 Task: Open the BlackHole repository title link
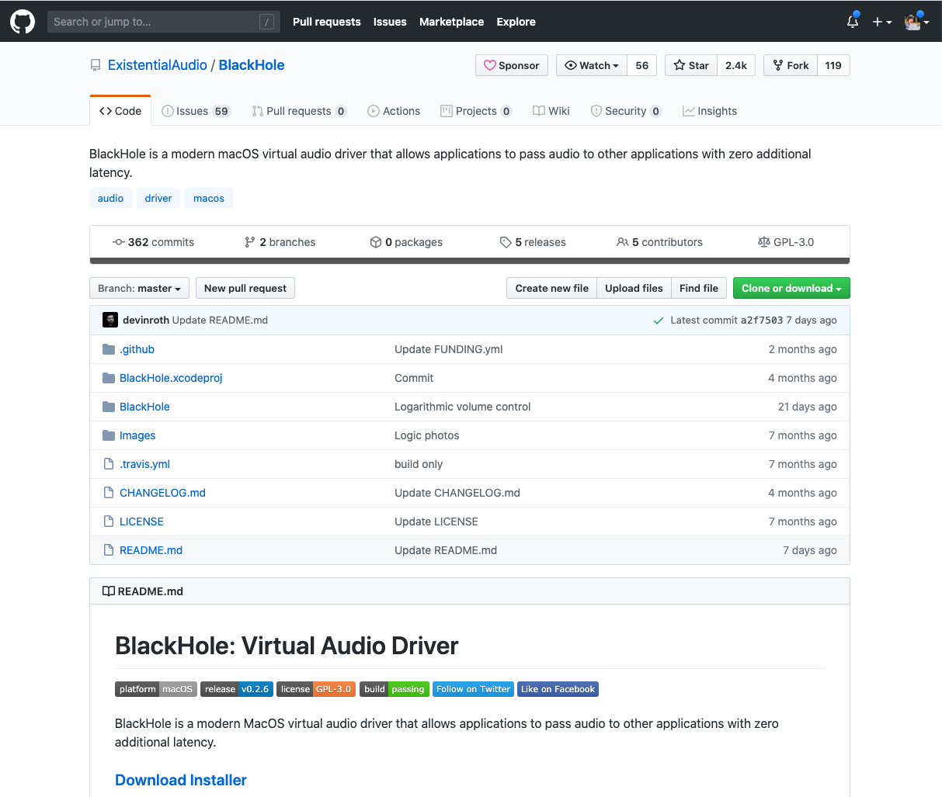tap(252, 65)
